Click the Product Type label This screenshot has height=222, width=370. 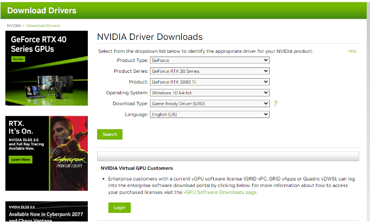[133, 60]
